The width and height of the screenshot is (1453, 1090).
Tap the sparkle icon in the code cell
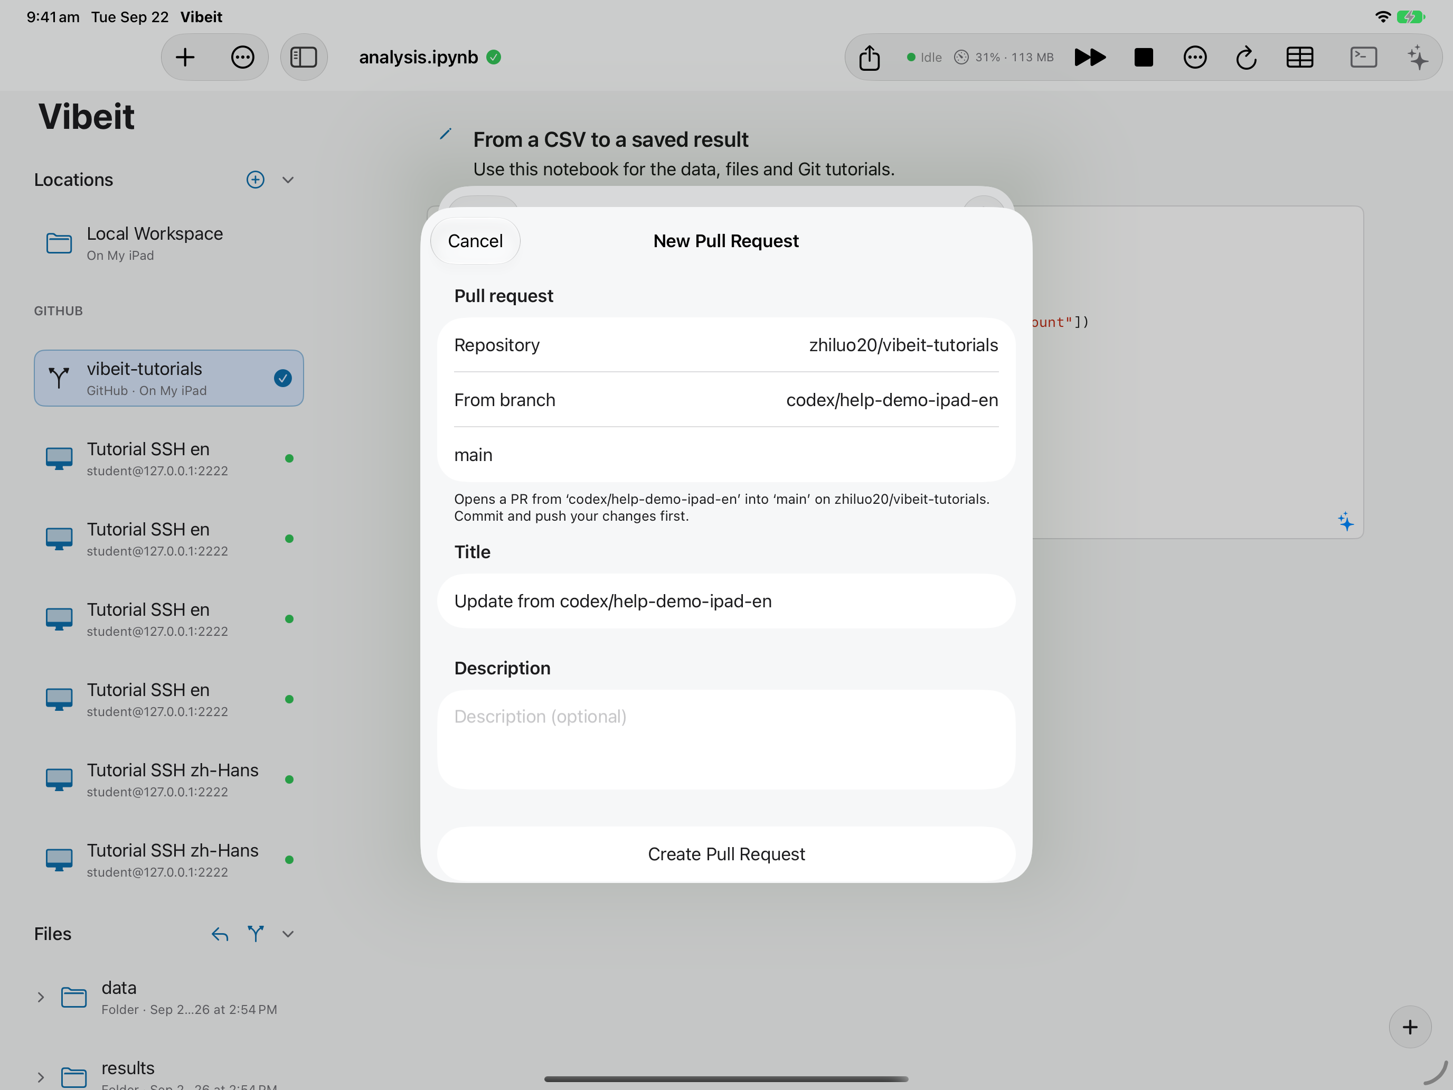coord(1345,522)
